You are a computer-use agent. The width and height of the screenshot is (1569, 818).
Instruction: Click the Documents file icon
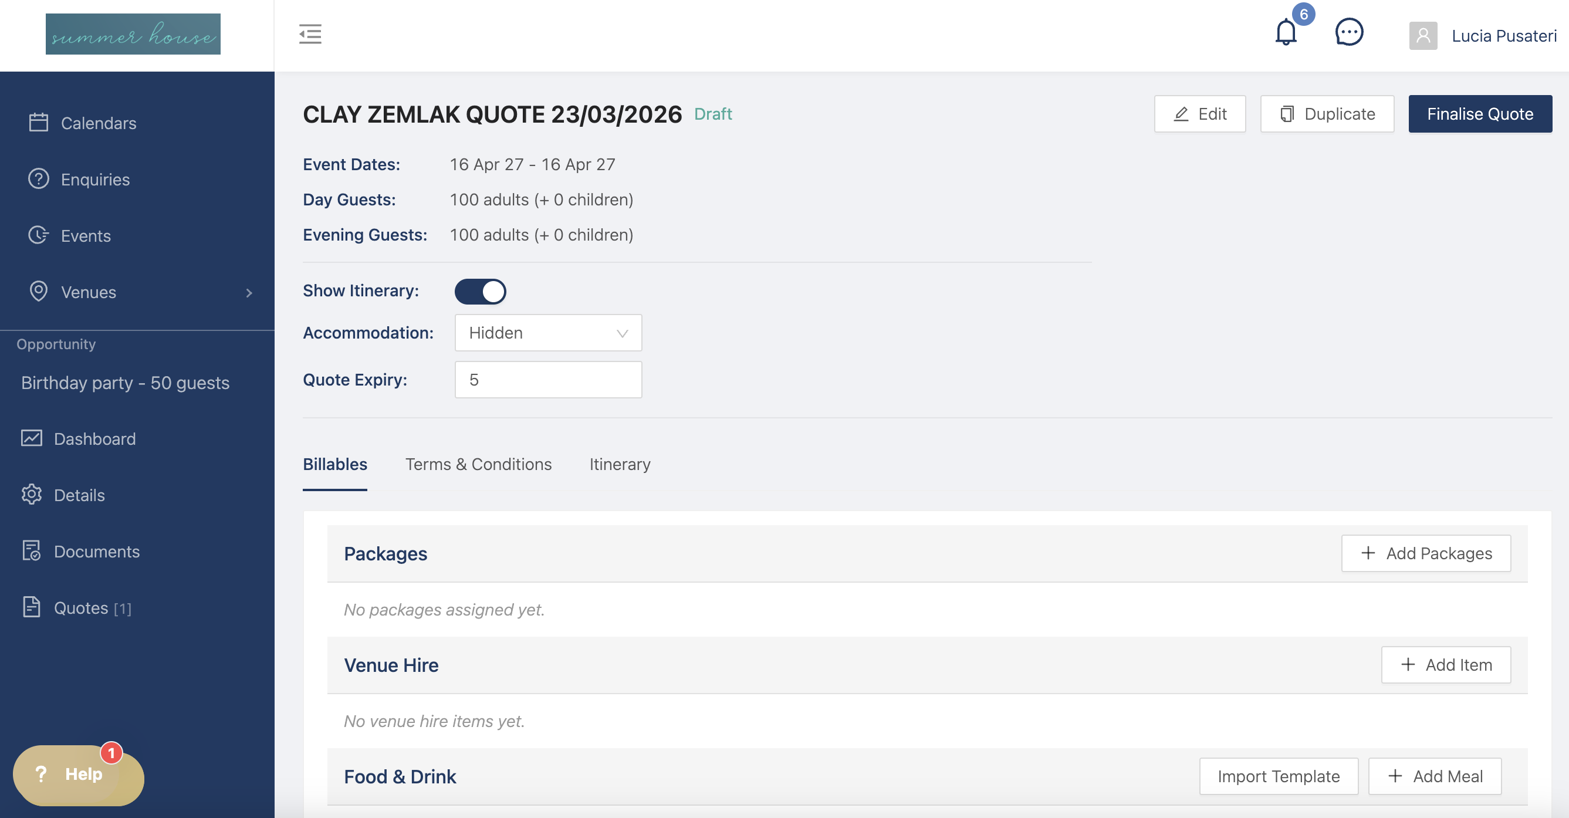click(32, 550)
